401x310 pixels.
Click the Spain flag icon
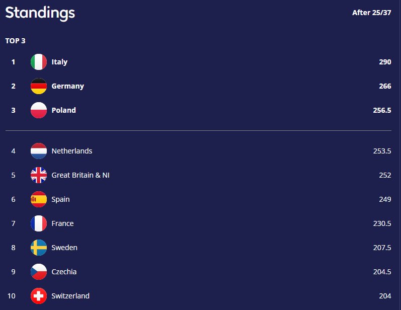pyautogui.click(x=39, y=199)
